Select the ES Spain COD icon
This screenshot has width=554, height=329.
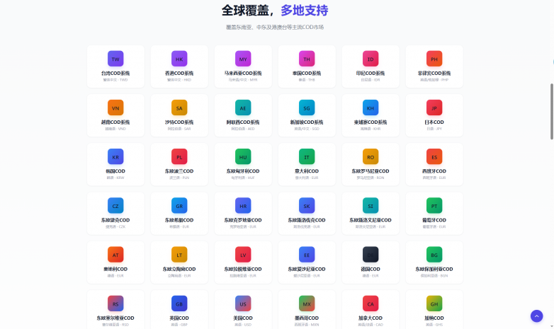click(434, 157)
